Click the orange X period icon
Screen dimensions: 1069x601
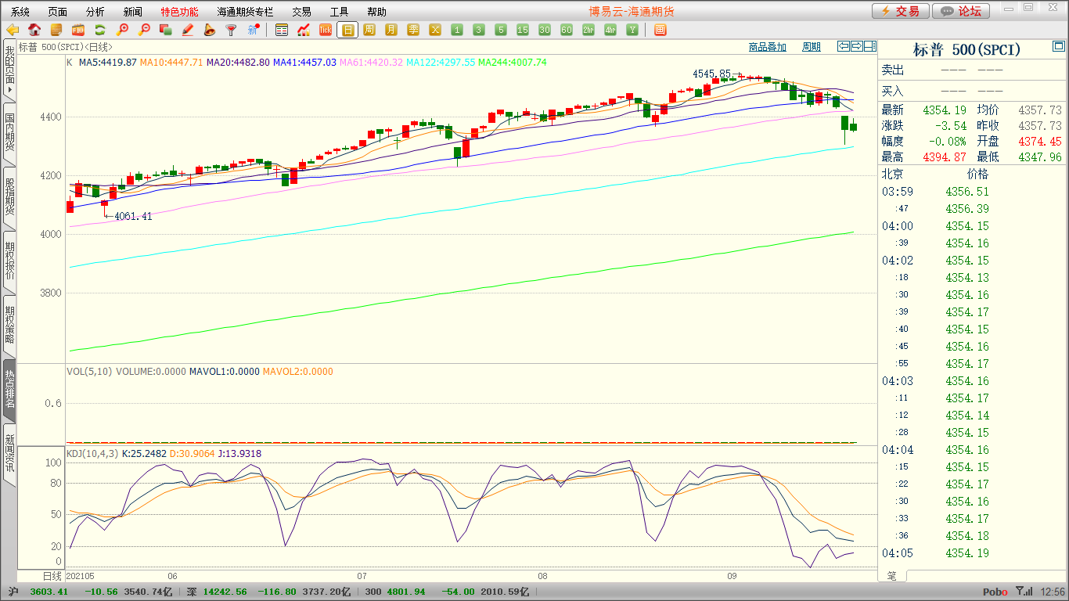(435, 30)
